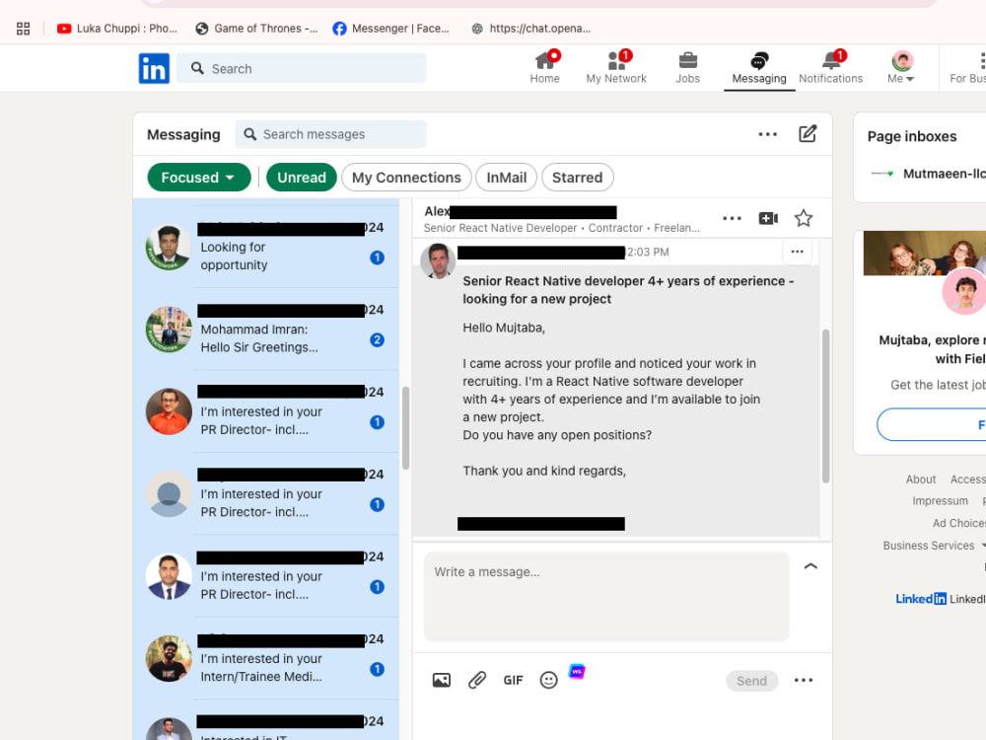Open conversation 'Intern/Trainee Medi...'
This screenshot has height=740, width=986.
266,659
